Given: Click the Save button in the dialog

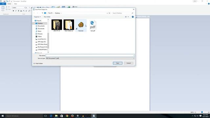Looking at the screenshot, I should click(117, 63).
